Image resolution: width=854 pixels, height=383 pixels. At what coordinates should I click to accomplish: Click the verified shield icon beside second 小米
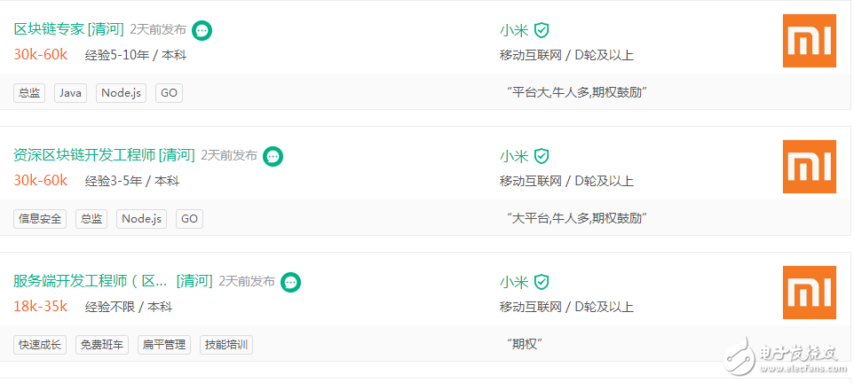(541, 157)
